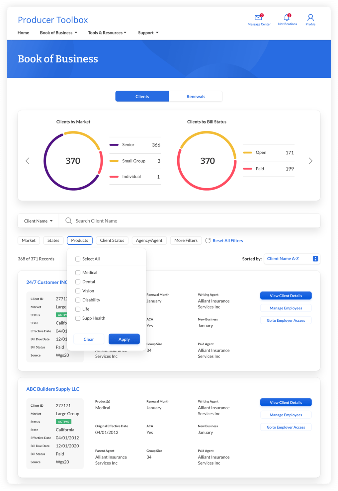The height and width of the screenshot is (491, 338).
Task: Open the Message Center envelope icon
Action: click(x=259, y=17)
